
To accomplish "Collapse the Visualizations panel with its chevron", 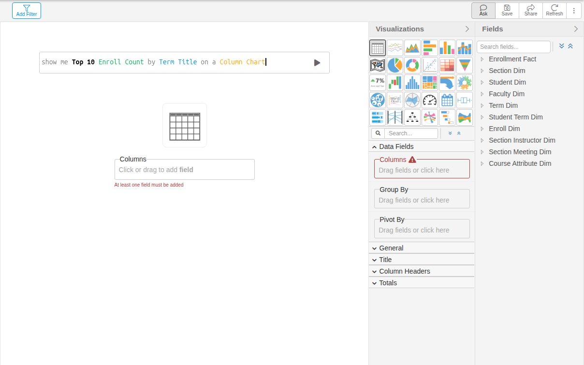I will [x=467, y=29].
